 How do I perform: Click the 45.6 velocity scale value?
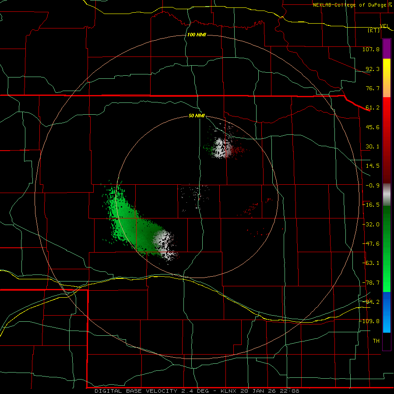click(x=373, y=127)
